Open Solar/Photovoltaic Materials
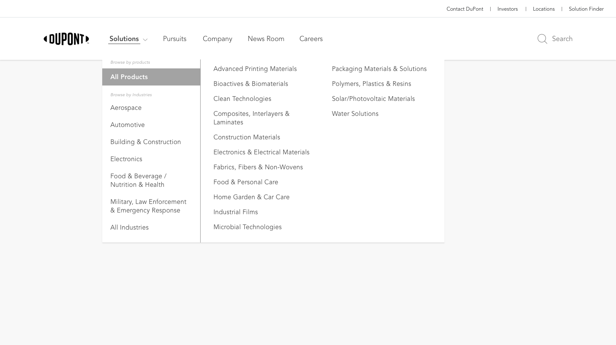The height and width of the screenshot is (345, 616). coord(373,99)
